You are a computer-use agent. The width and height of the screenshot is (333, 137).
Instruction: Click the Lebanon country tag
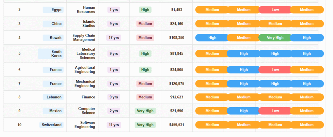coord(53,97)
